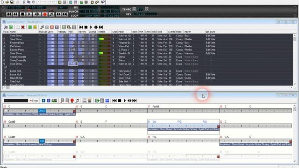This screenshot has height=168, width=299.
Task: Open a file with the folder icon
Action: coord(7,2)
